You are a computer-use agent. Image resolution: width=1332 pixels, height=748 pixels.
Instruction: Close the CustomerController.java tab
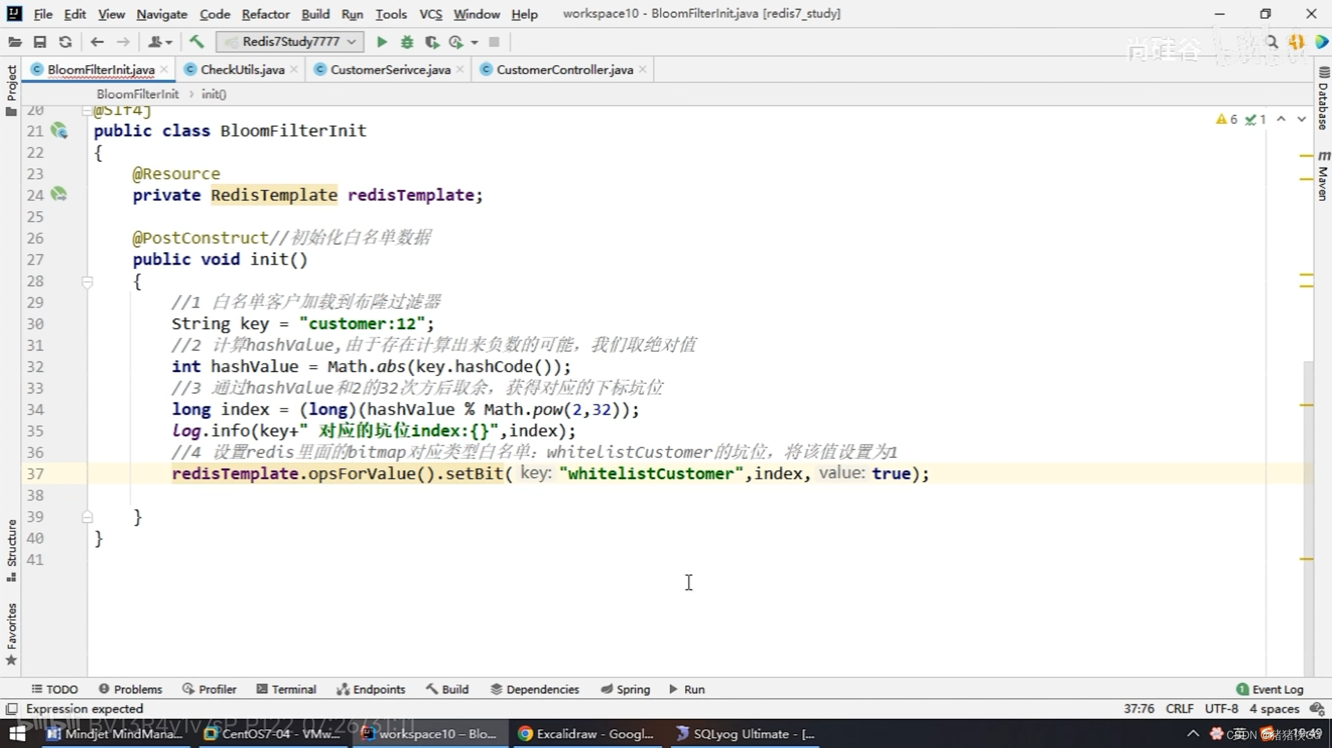(x=643, y=69)
